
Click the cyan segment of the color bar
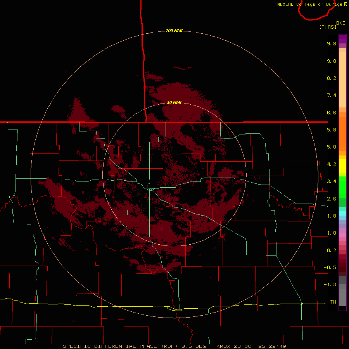[x=342, y=213]
